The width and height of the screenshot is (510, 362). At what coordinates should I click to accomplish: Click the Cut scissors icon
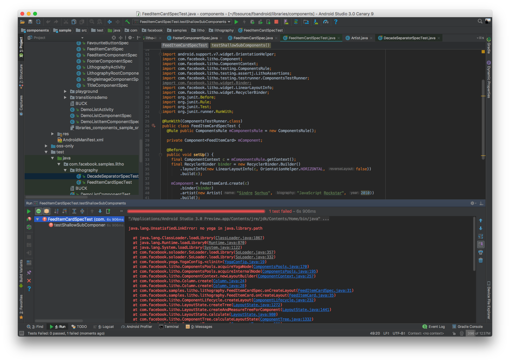coord(66,22)
